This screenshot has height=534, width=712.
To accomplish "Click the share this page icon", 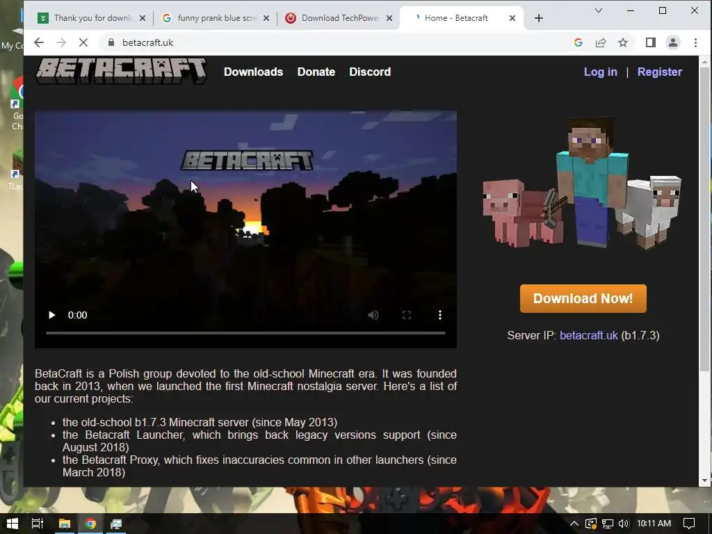I will 601,42.
